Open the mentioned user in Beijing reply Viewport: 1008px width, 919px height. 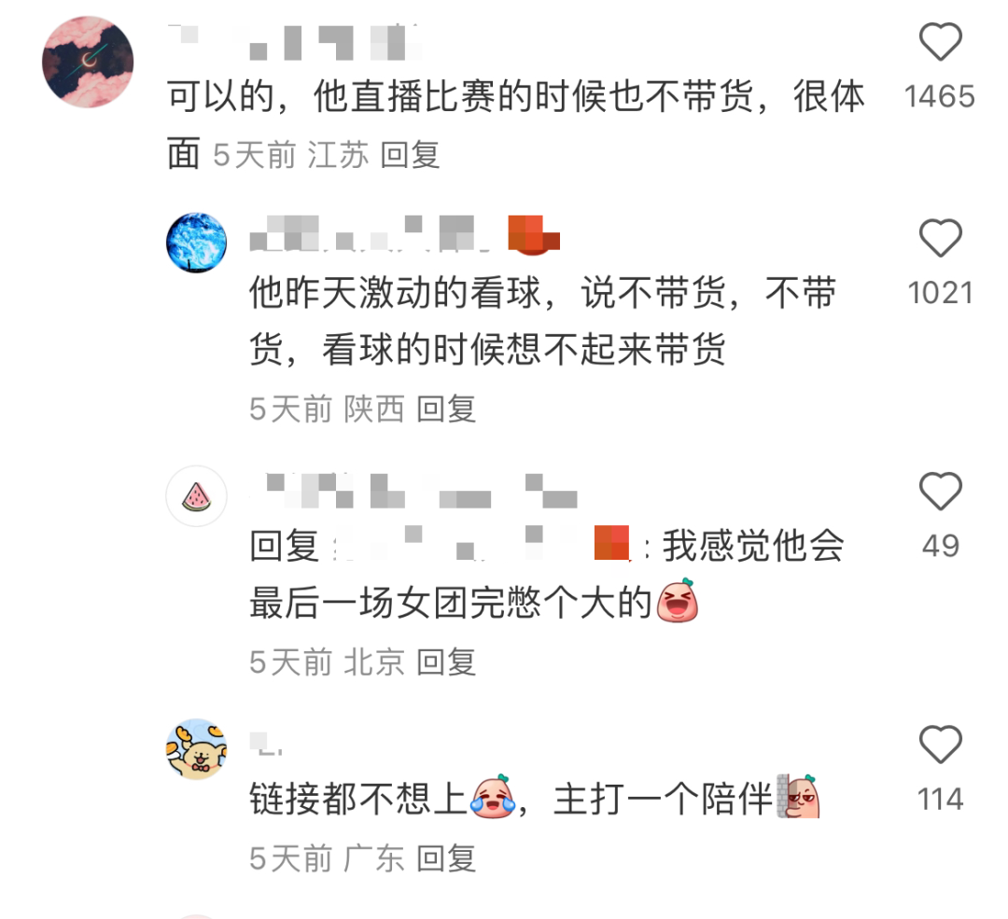(x=483, y=544)
